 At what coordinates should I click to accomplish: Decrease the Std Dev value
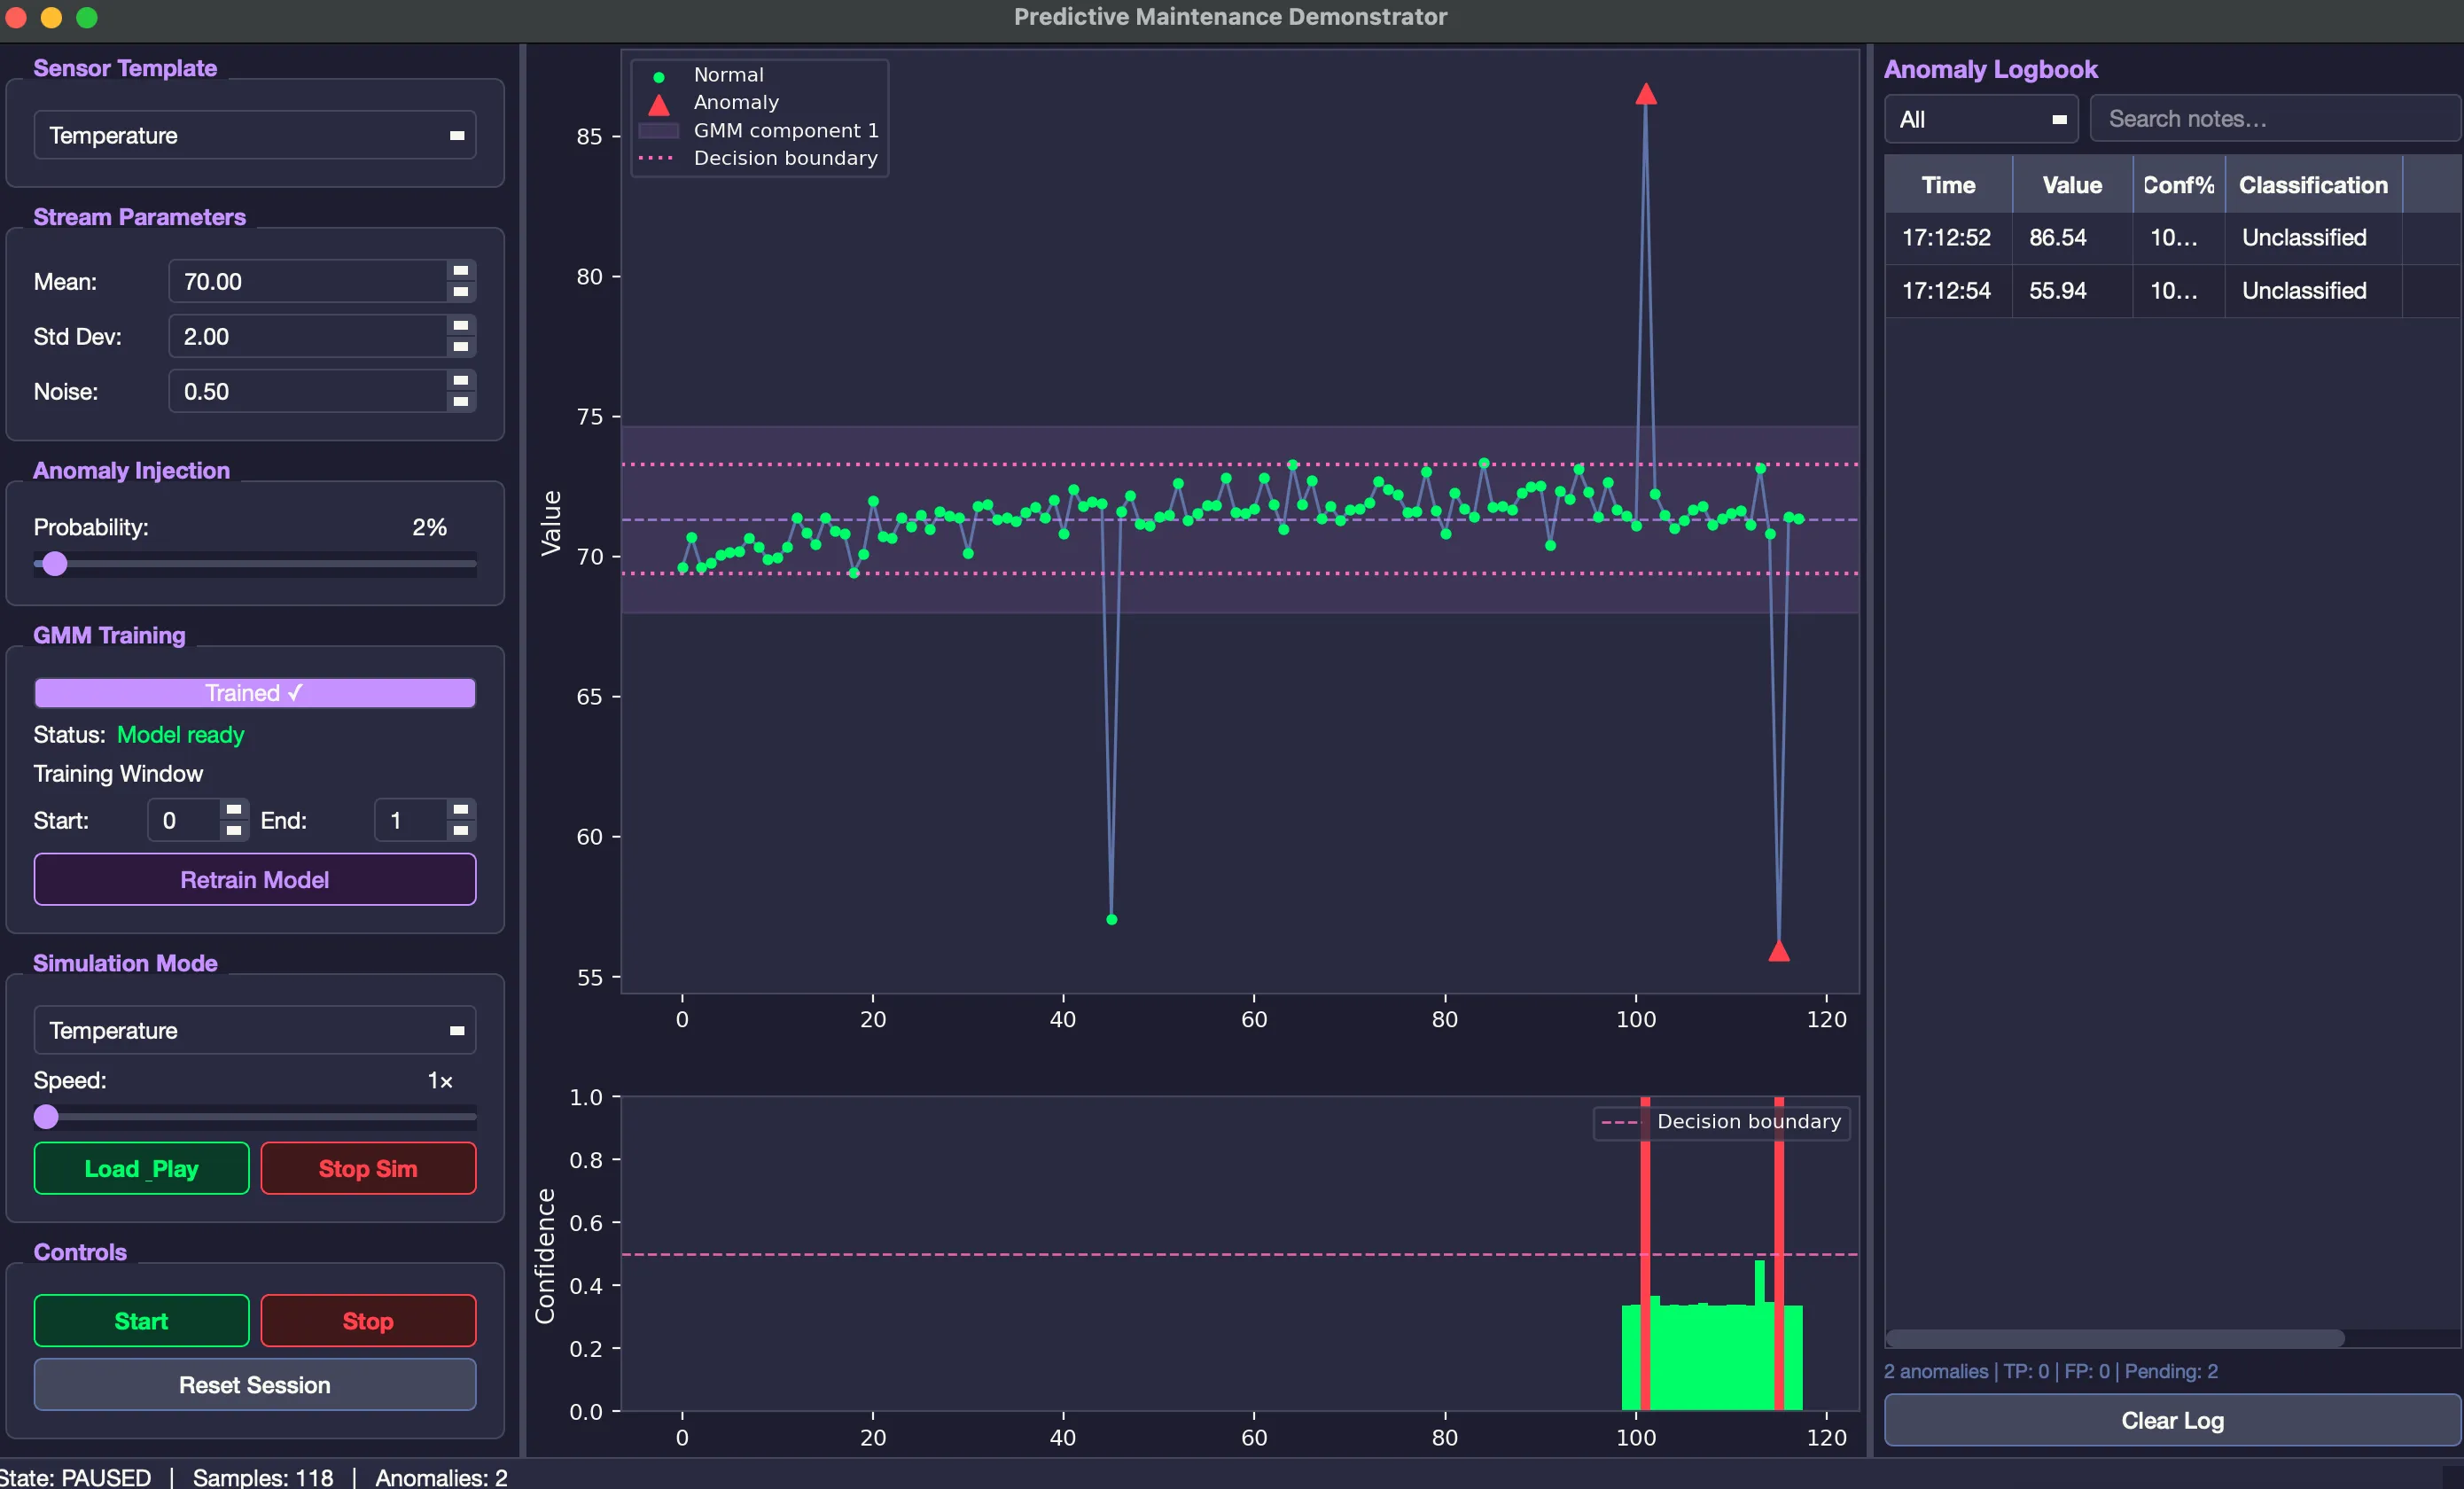click(x=460, y=347)
